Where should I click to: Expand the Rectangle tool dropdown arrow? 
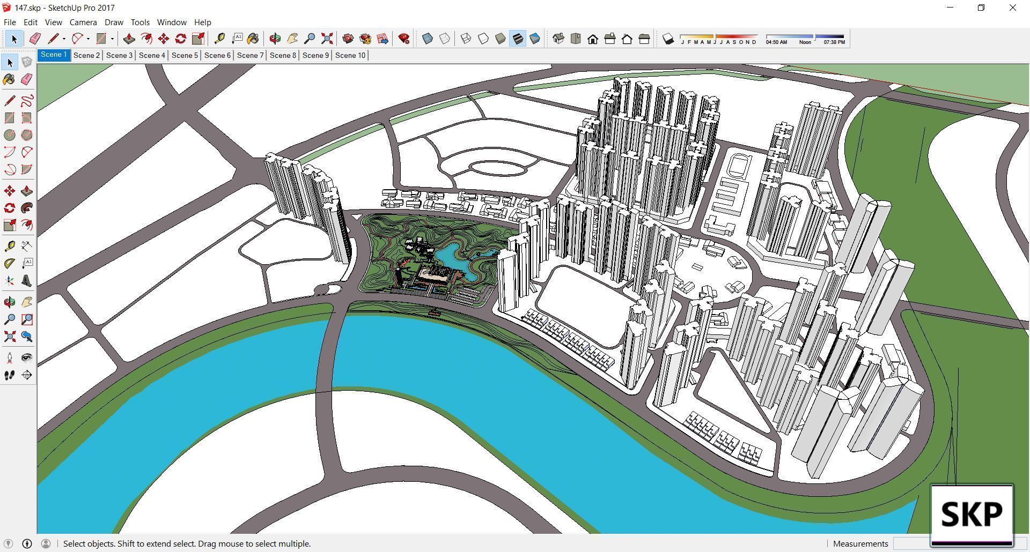click(112, 39)
